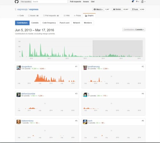Open the Pulse tab
This screenshot has width=160, height=143.
click(x=77, y=16)
